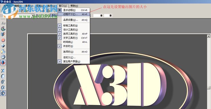Image resolution: width=211 pixels, height=109 pixels.
Task: Open the bevel diamond options icon
Action: click(x=3, y=46)
